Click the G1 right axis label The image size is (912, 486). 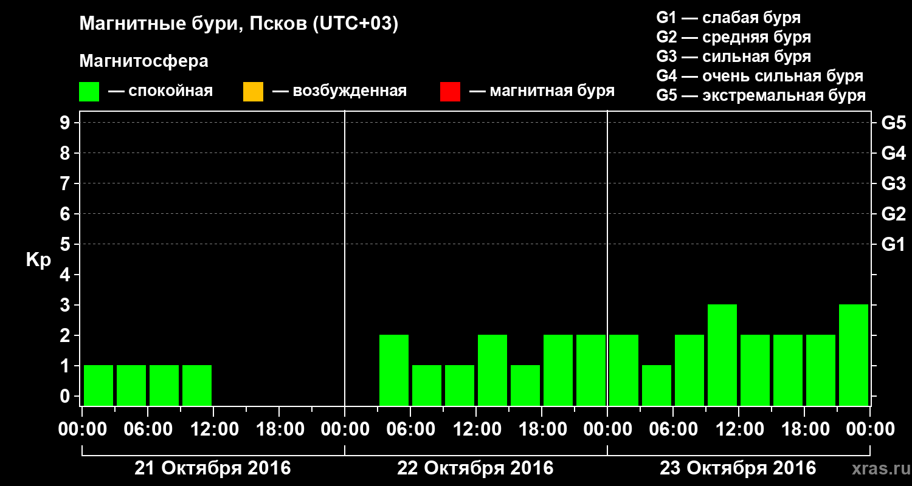pos(893,245)
